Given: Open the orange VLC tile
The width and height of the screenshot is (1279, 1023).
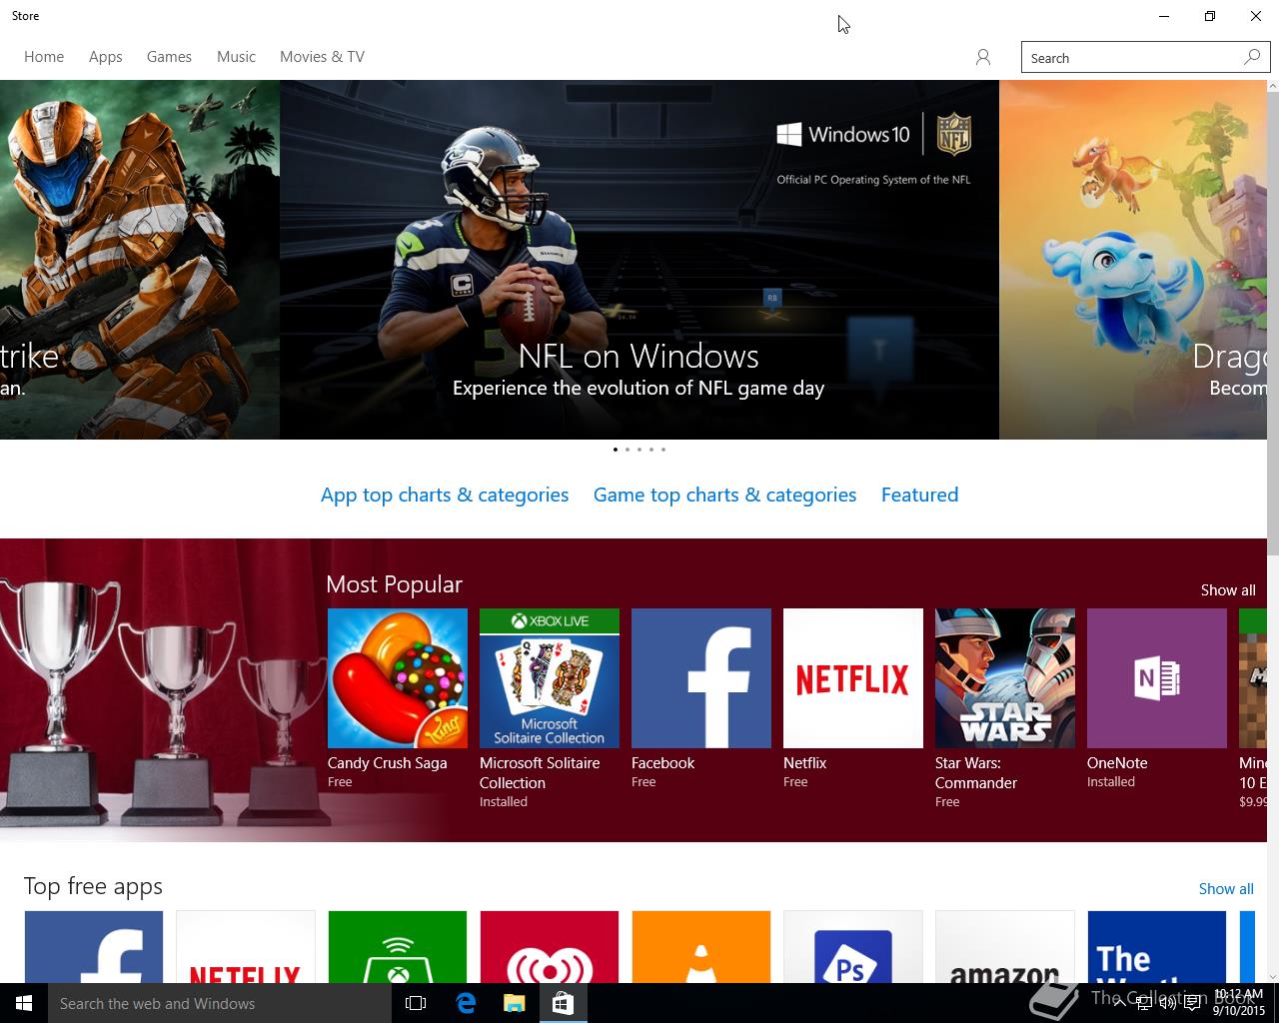Looking at the screenshot, I should coord(701,947).
